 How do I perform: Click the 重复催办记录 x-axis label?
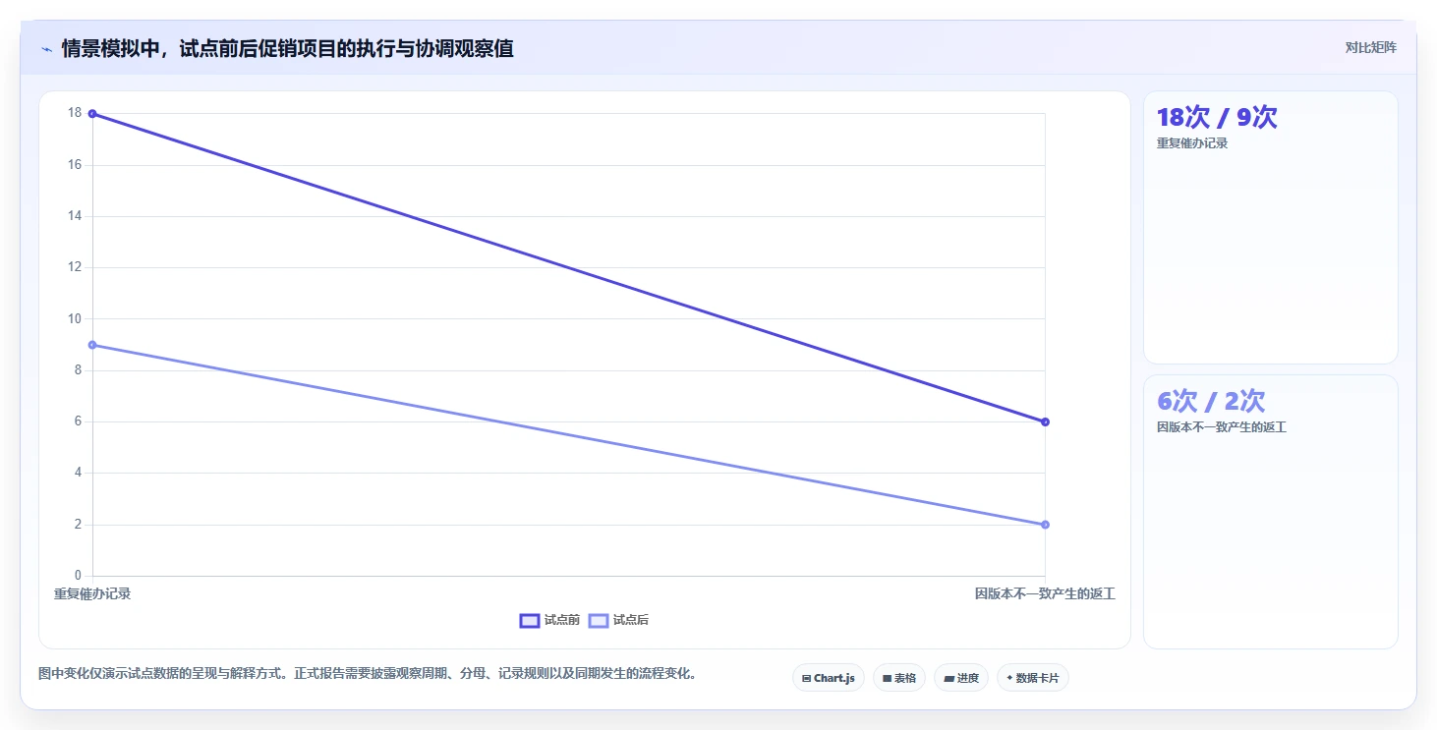click(92, 593)
